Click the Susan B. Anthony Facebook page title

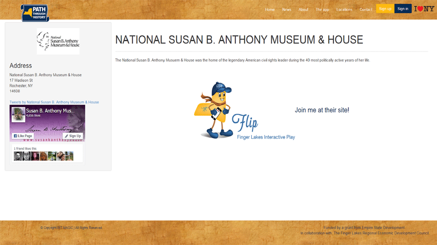[x=50, y=111]
